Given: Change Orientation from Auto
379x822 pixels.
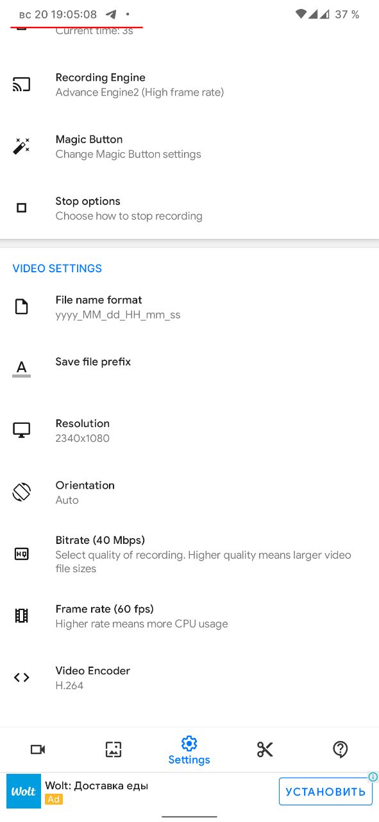Looking at the screenshot, I should [189, 492].
